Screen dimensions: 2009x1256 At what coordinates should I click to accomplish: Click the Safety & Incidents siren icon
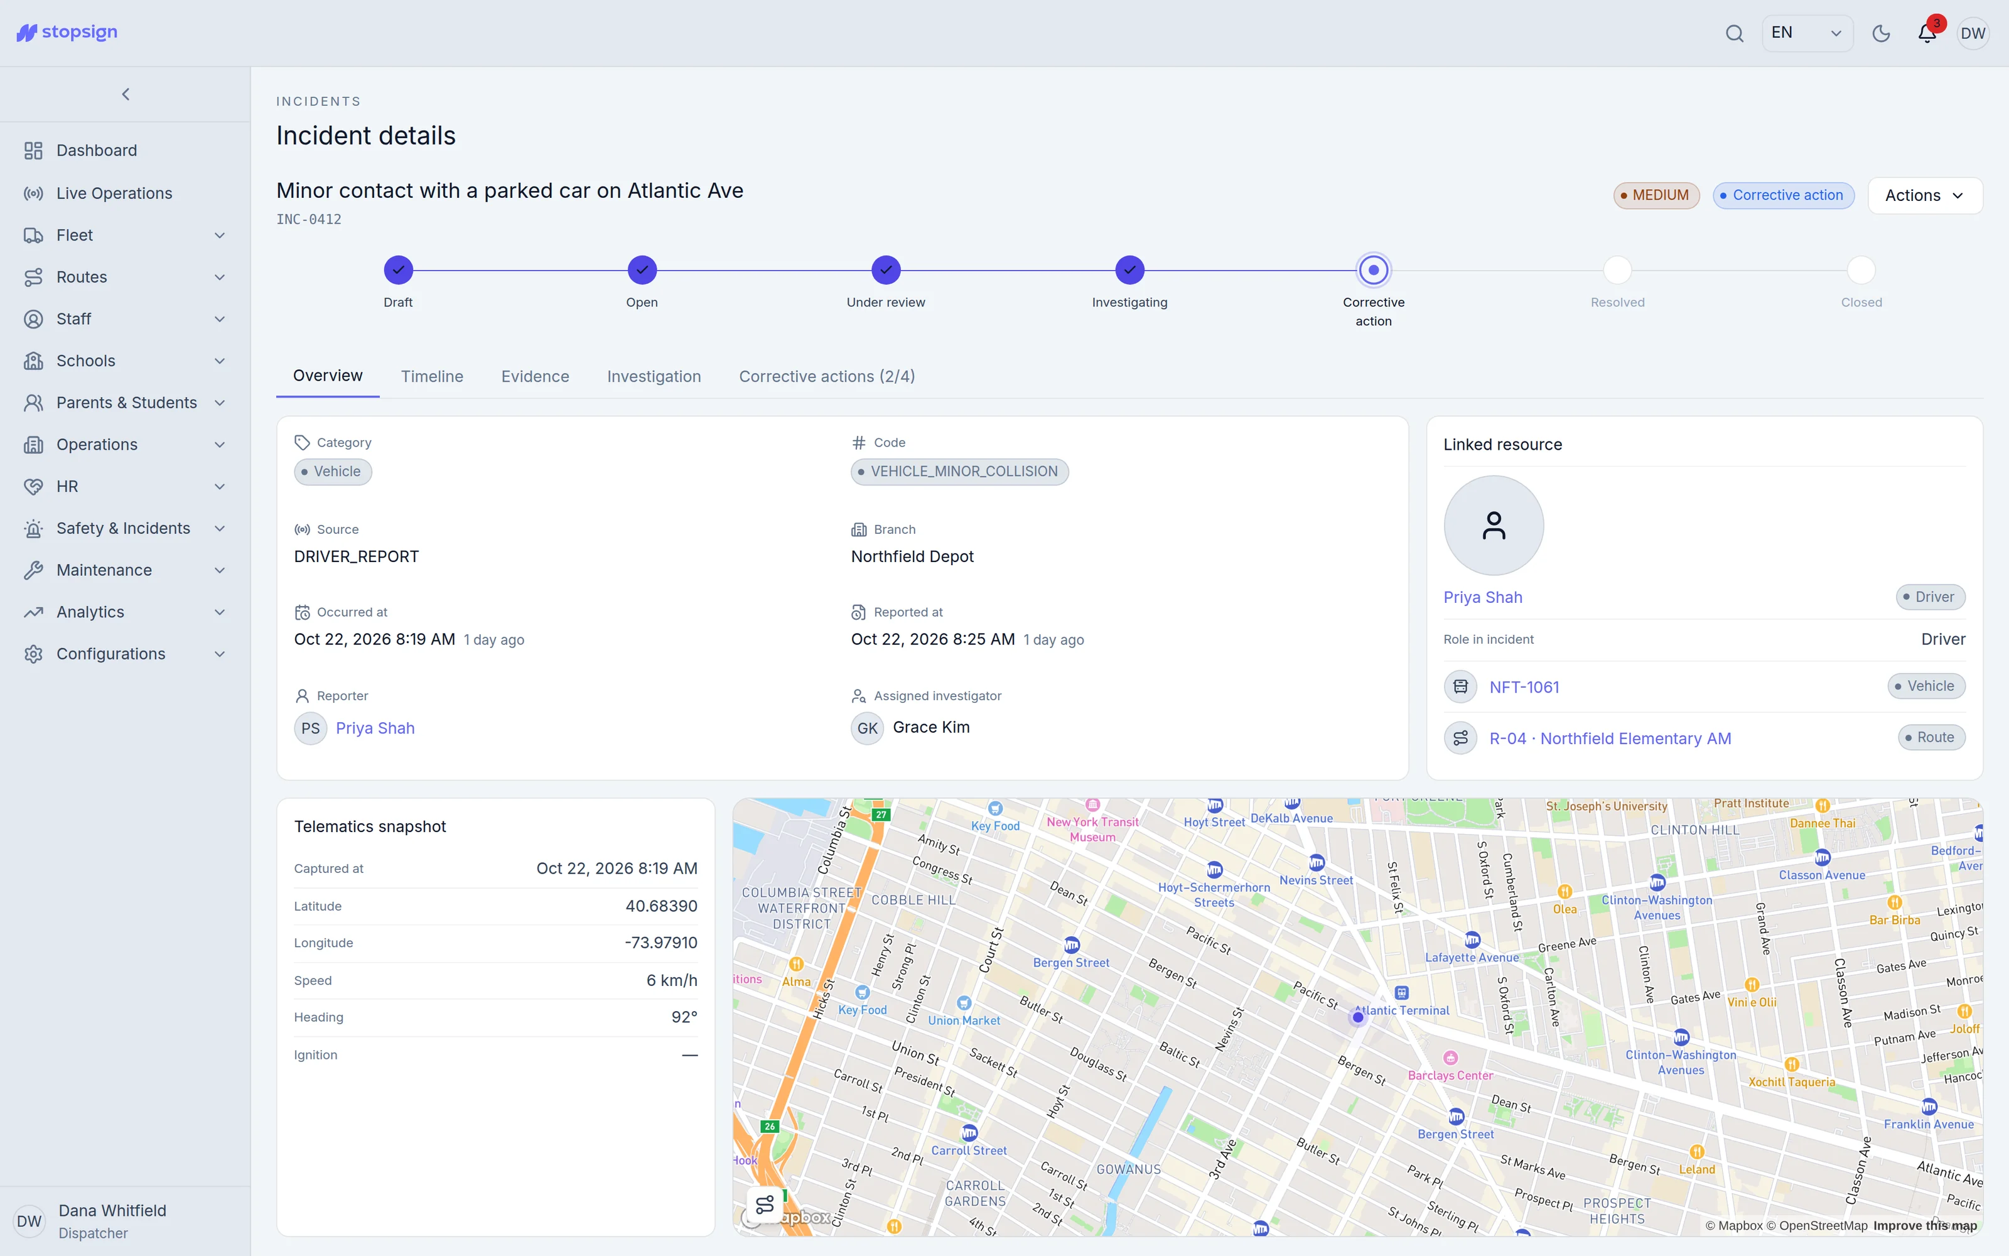33,528
